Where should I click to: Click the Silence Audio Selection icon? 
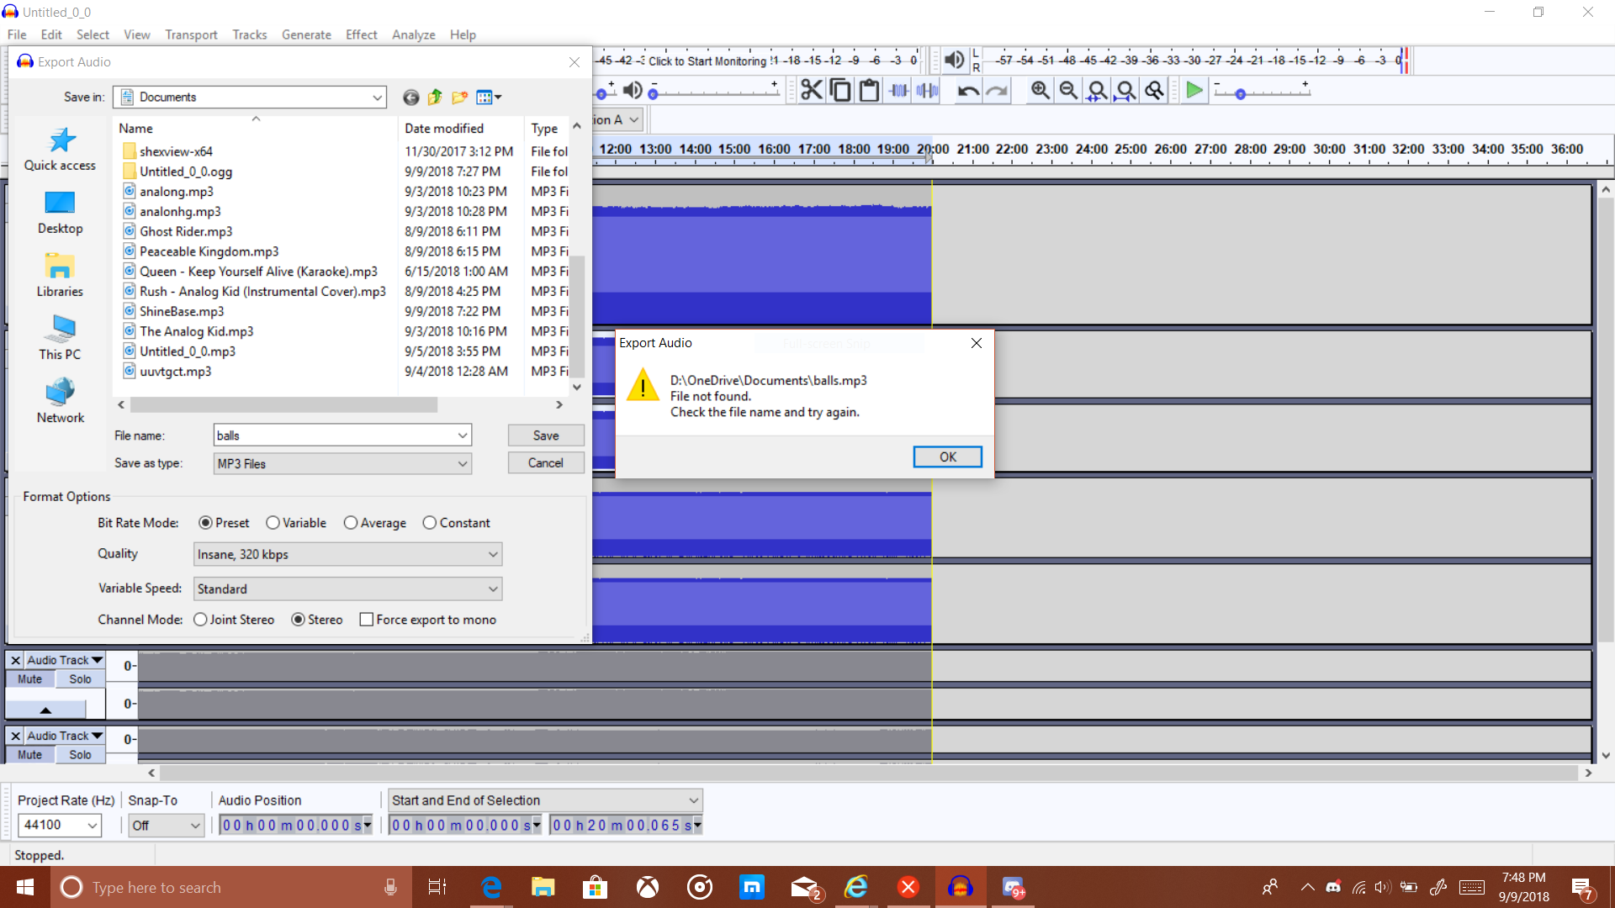[926, 90]
